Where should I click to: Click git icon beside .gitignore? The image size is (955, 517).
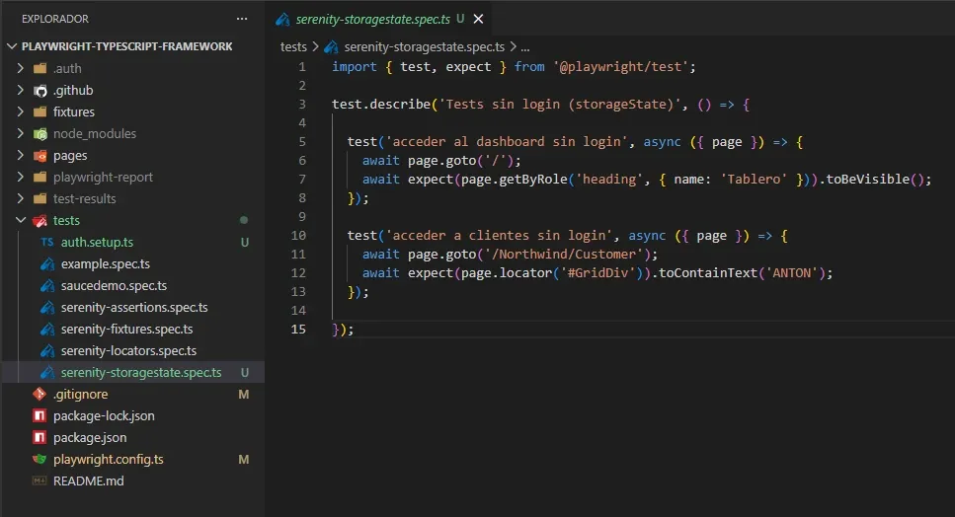(x=40, y=394)
